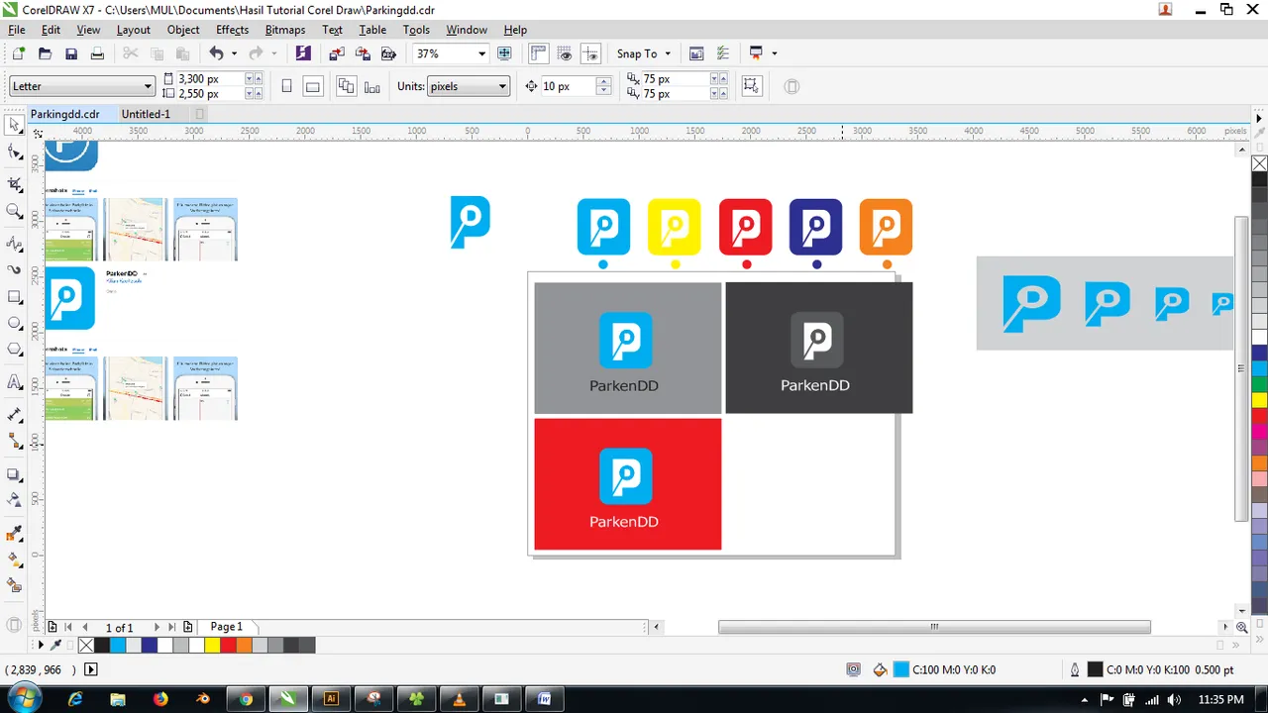Open Google Chrome from the taskbar
This screenshot has width=1268, height=713.
pos(246,699)
